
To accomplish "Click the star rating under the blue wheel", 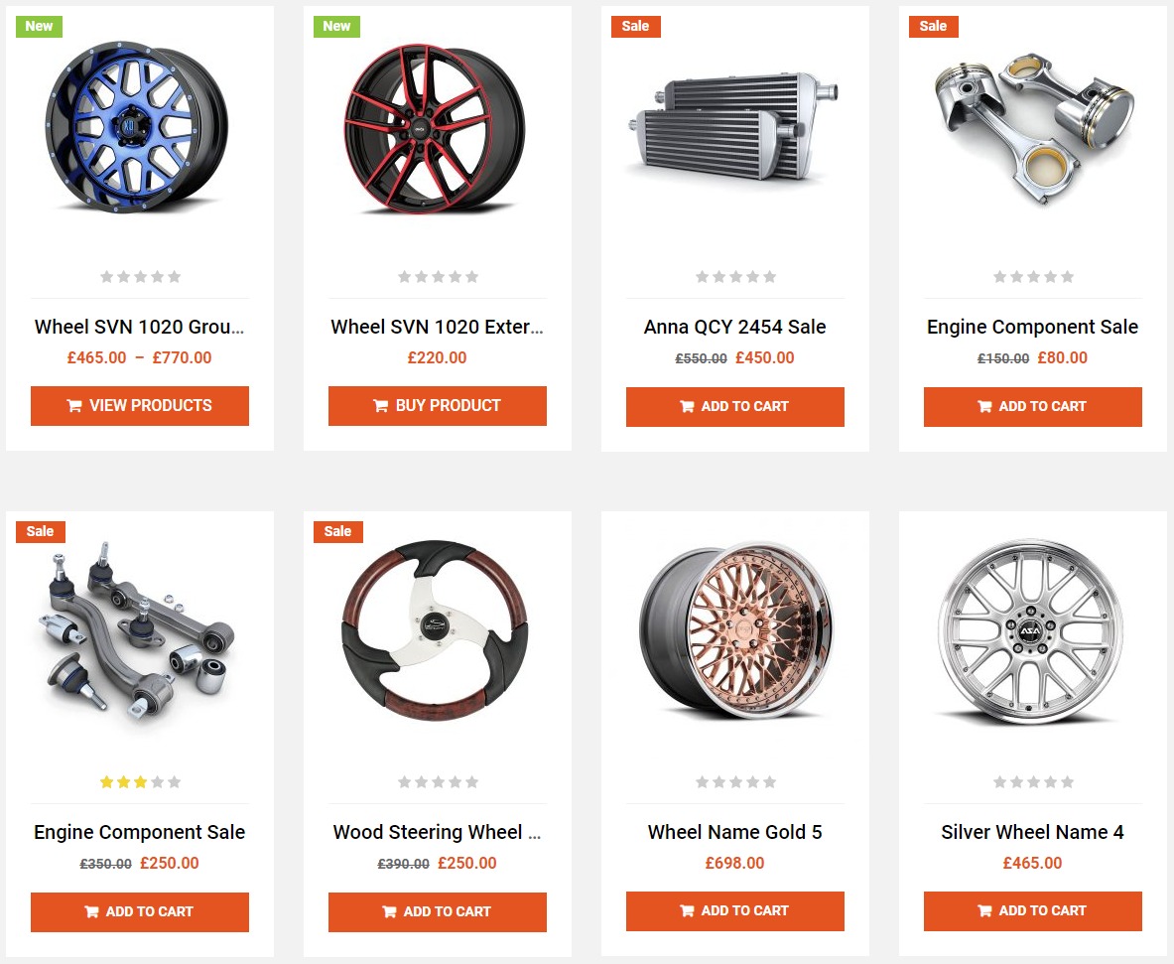I will tap(140, 276).
